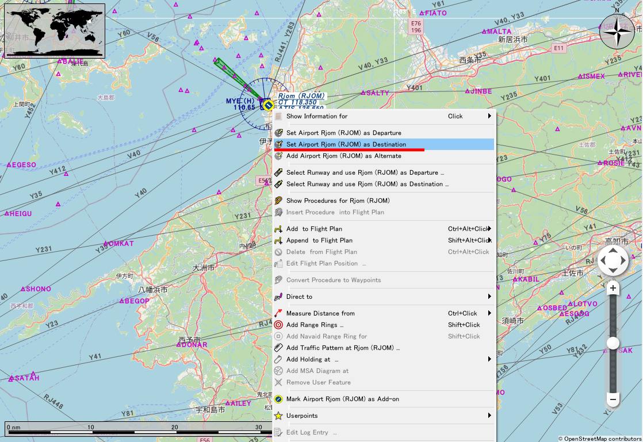This screenshot has width=643, height=442.
Task: Select Set Airport Rjom as Destination
Action: pos(346,144)
